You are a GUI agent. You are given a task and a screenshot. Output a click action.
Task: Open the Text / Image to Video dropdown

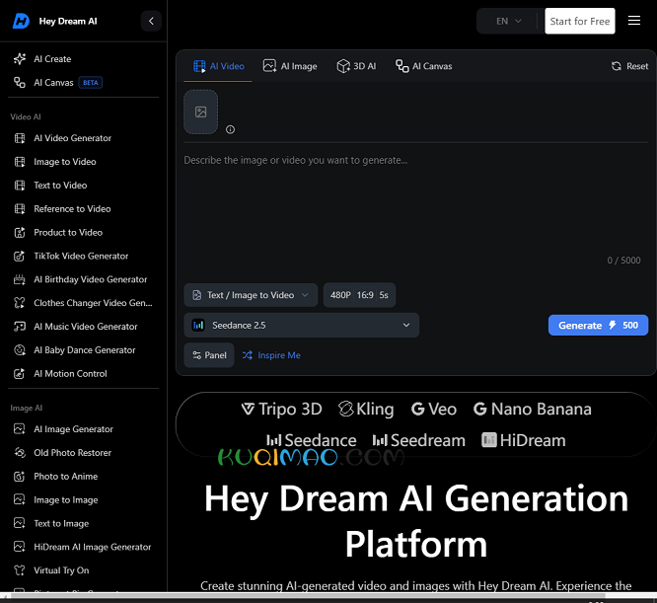click(251, 295)
